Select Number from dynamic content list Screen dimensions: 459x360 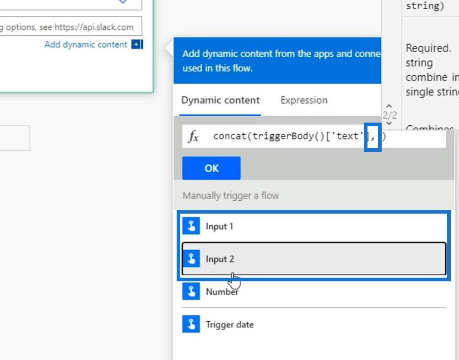click(314, 291)
